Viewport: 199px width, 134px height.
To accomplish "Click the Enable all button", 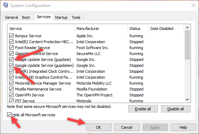I will tap(143, 109).
